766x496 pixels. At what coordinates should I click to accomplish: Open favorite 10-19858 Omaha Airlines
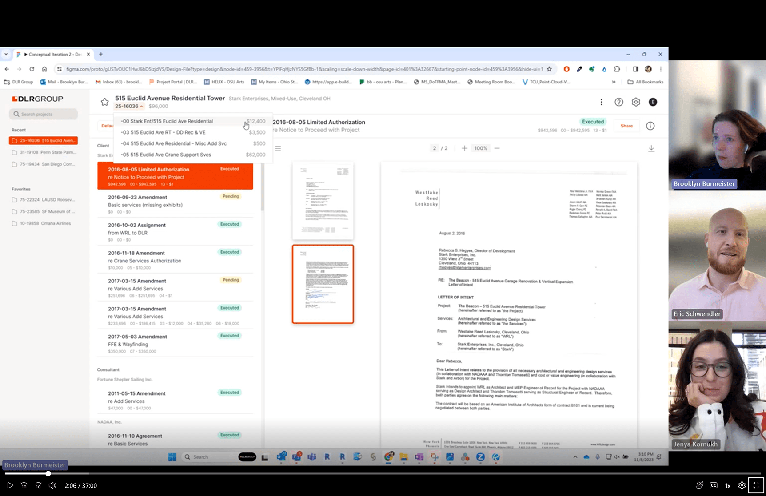tap(44, 223)
